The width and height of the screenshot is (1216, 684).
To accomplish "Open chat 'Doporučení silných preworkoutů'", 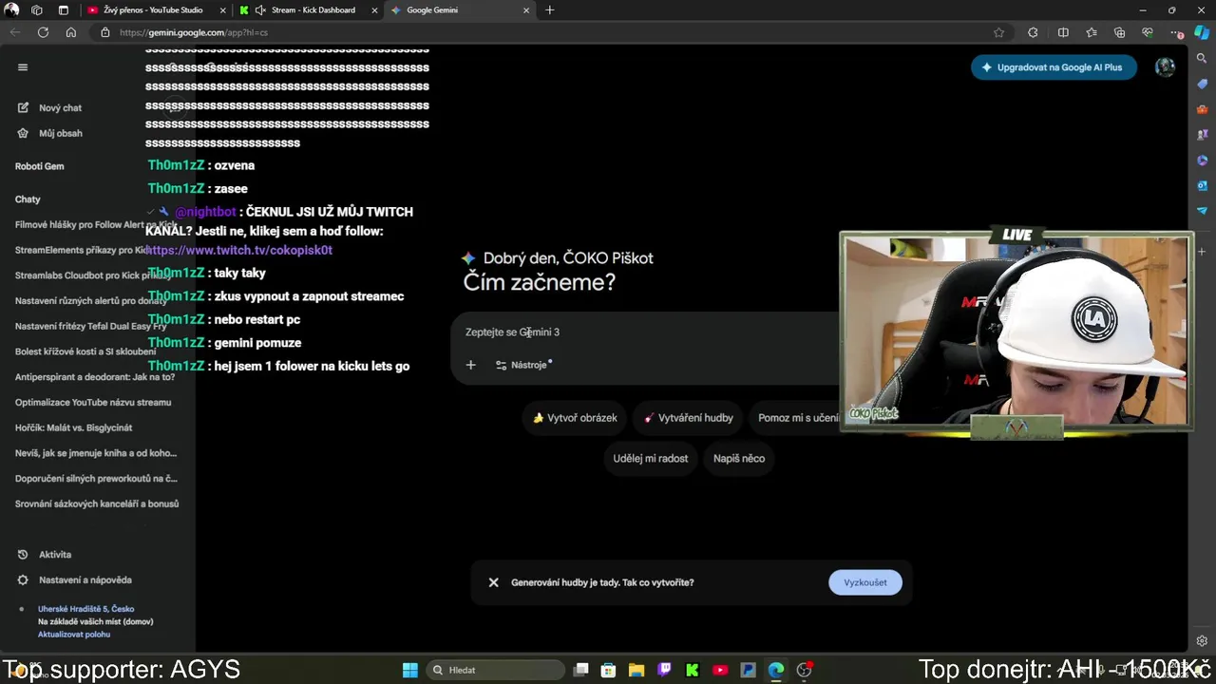I will [96, 478].
